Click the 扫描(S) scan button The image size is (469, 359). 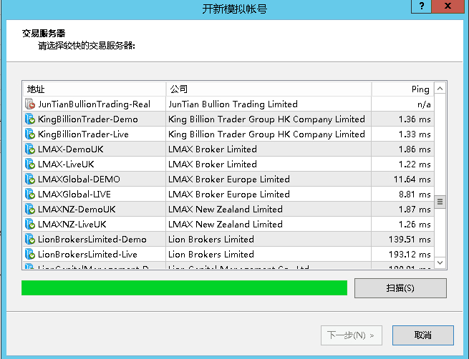(x=400, y=288)
